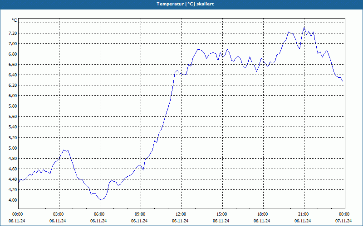Viewport: 363px width, 226px height.
Task: Pick the 06.11.24 date under 12:00
Action: point(180,221)
